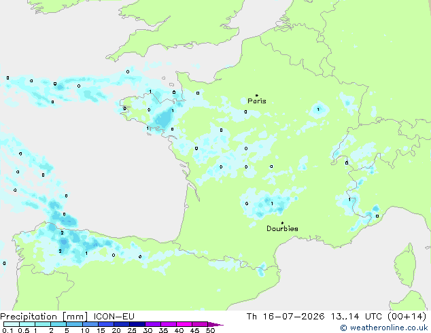The image size is (431, 333).
Task: Click the darkest blue rain patch over Brittany
Action: pos(164,119)
